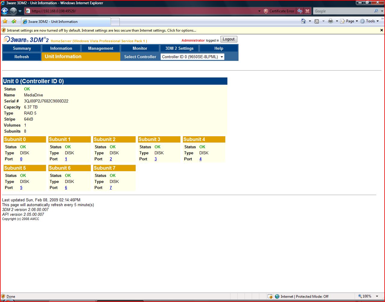Expand the Print dropdown arrow
This screenshot has width=385, height=302.
(x=337, y=21)
